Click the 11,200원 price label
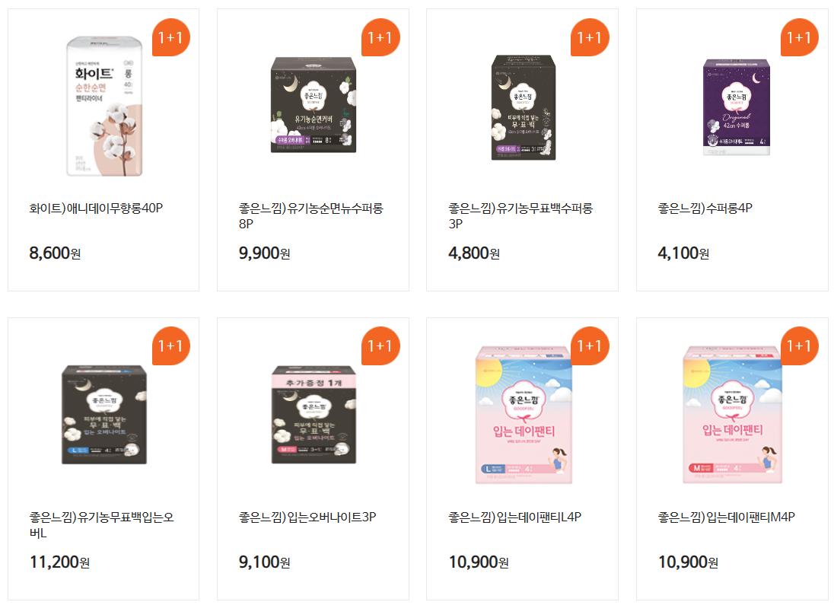Image resolution: width=834 pixels, height=605 pixels. 59,562
